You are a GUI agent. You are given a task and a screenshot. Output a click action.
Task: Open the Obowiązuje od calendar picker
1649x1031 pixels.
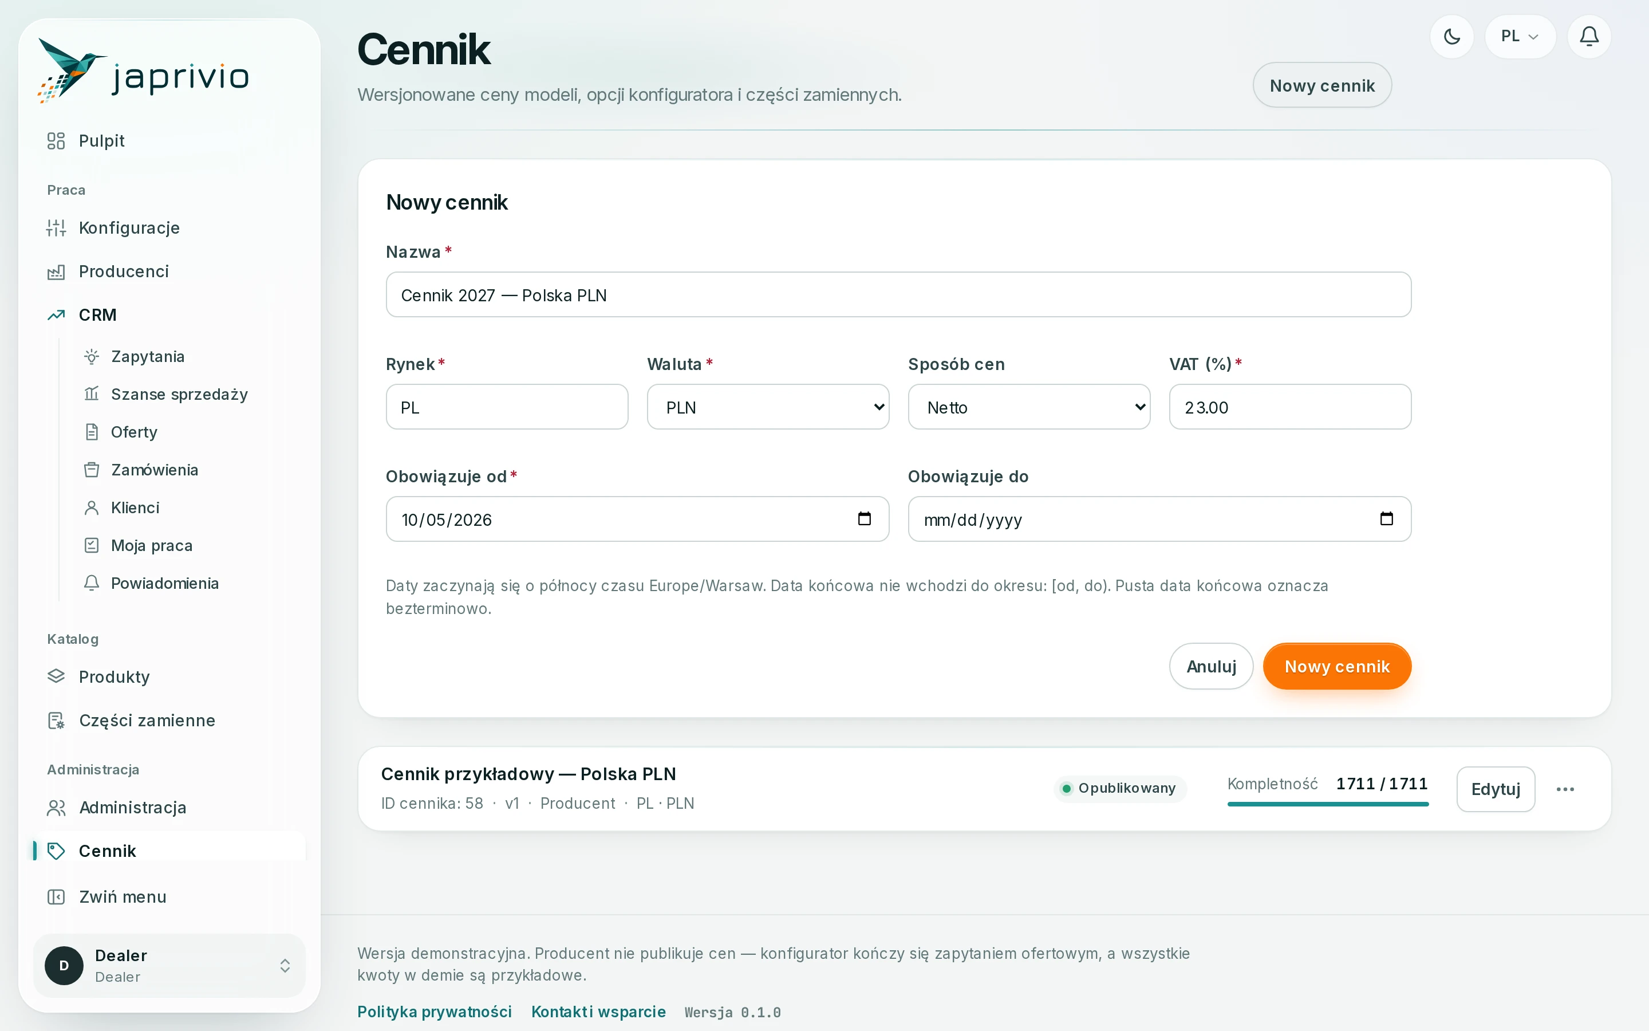[864, 519]
